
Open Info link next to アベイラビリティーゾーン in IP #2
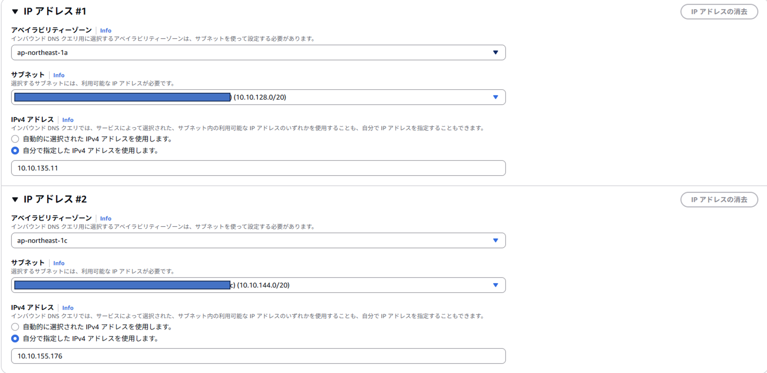106,218
